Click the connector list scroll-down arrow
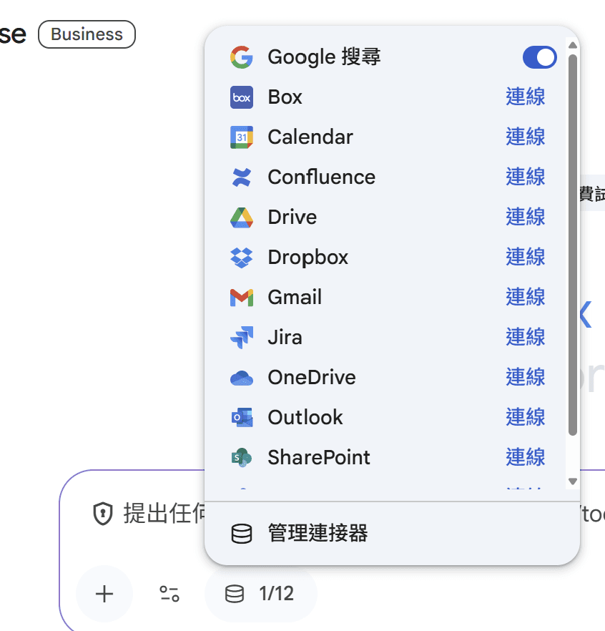Viewport: 605px width, 631px height. pyautogui.click(x=573, y=481)
